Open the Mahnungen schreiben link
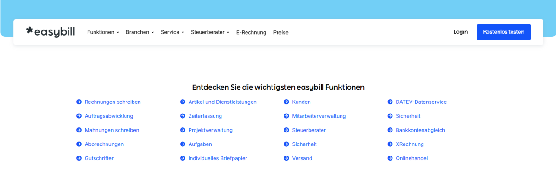 point(112,130)
